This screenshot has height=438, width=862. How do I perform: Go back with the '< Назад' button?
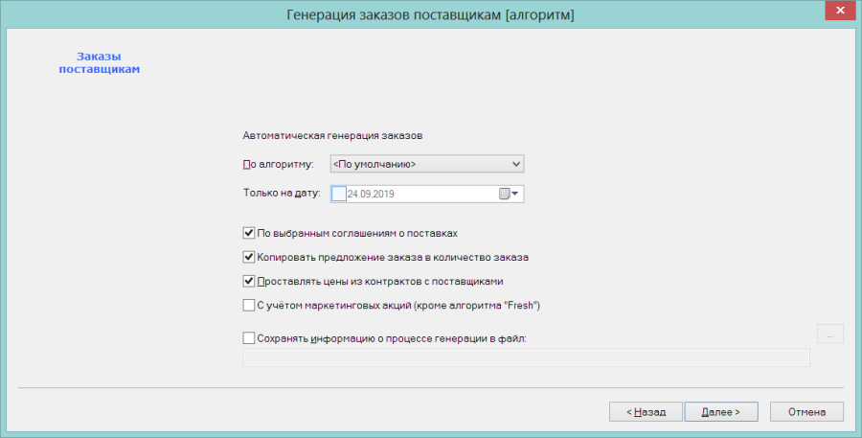pyautogui.click(x=646, y=411)
